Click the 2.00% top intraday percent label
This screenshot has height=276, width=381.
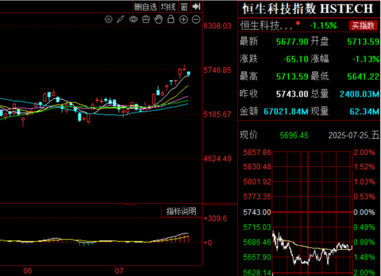364,152
